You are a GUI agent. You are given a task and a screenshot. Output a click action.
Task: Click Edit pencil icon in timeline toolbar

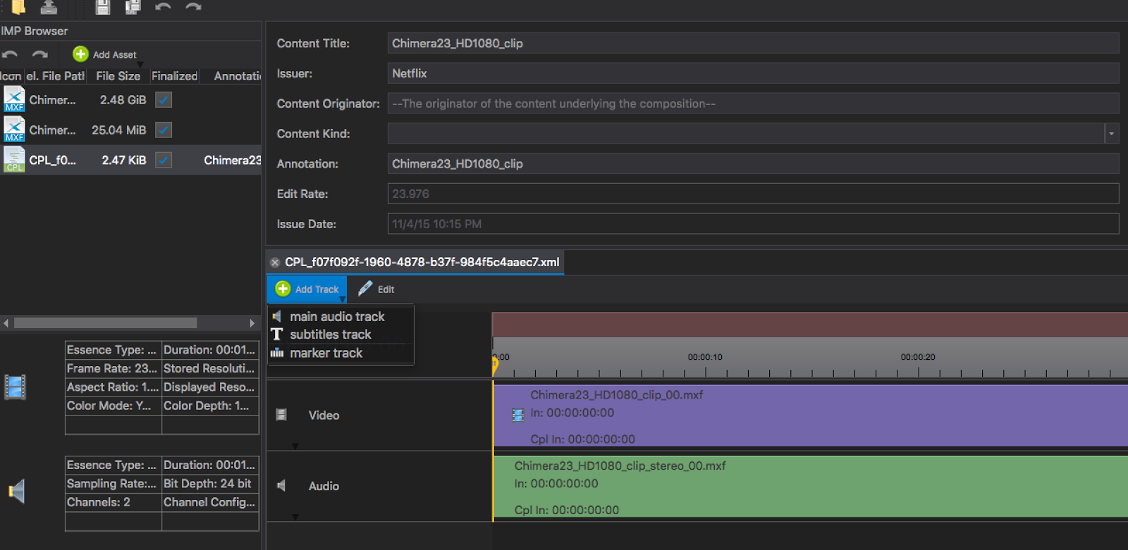pos(365,289)
